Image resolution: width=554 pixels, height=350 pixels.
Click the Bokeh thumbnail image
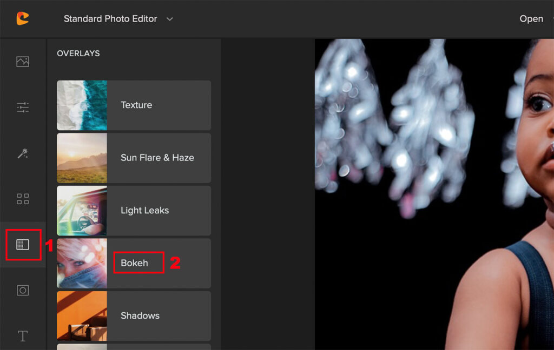point(82,263)
